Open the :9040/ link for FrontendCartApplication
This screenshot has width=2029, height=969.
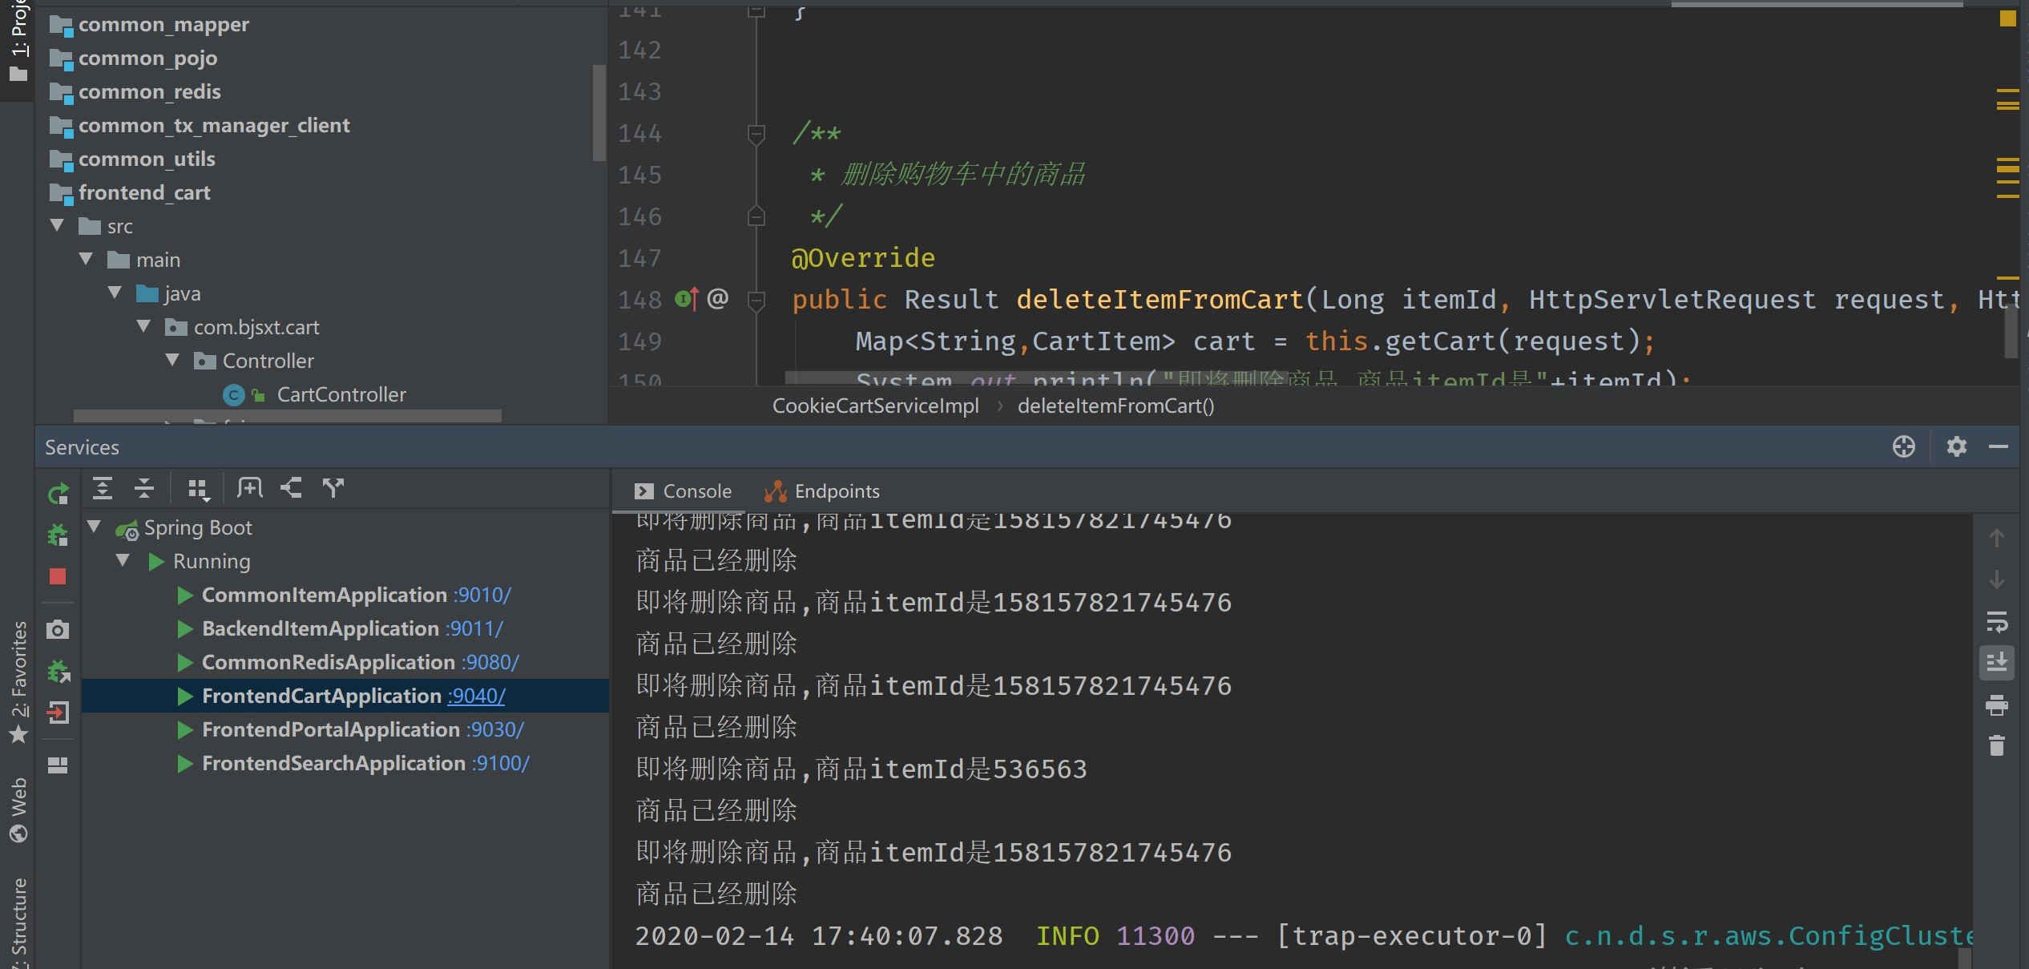(x=476, y=696)
